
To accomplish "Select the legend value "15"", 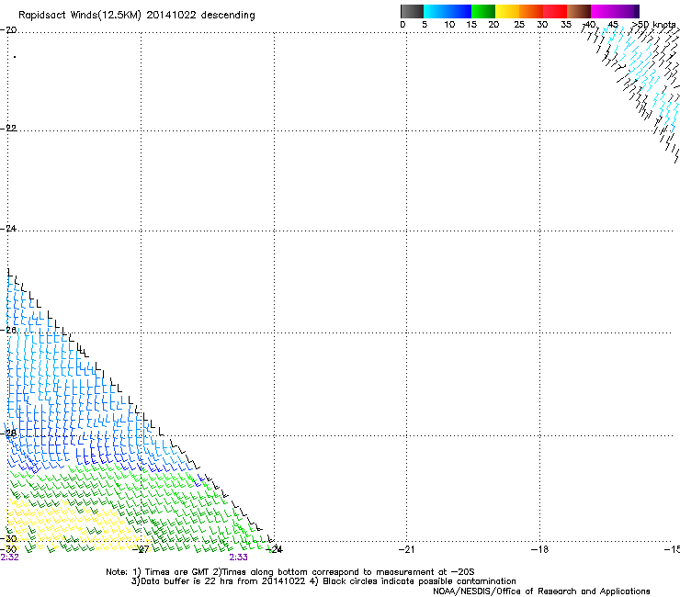I will click(x=471, y=25).
